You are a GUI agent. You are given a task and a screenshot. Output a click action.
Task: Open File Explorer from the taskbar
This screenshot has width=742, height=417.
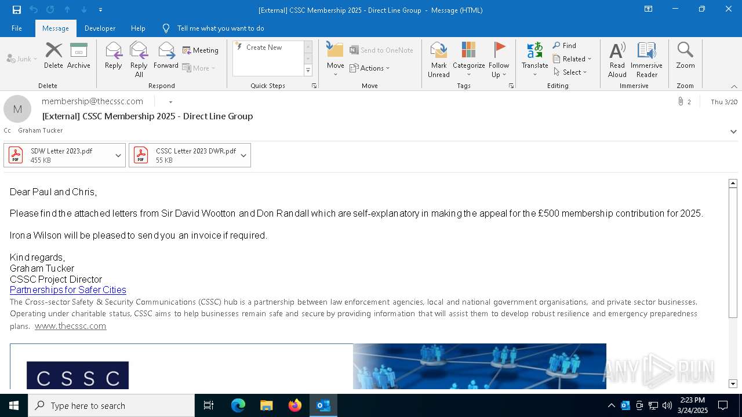[267, 405]
